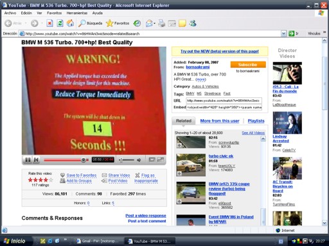Click the browser address bar URL
The width and height of the screenshot is (329, 246).
(150, 33)
